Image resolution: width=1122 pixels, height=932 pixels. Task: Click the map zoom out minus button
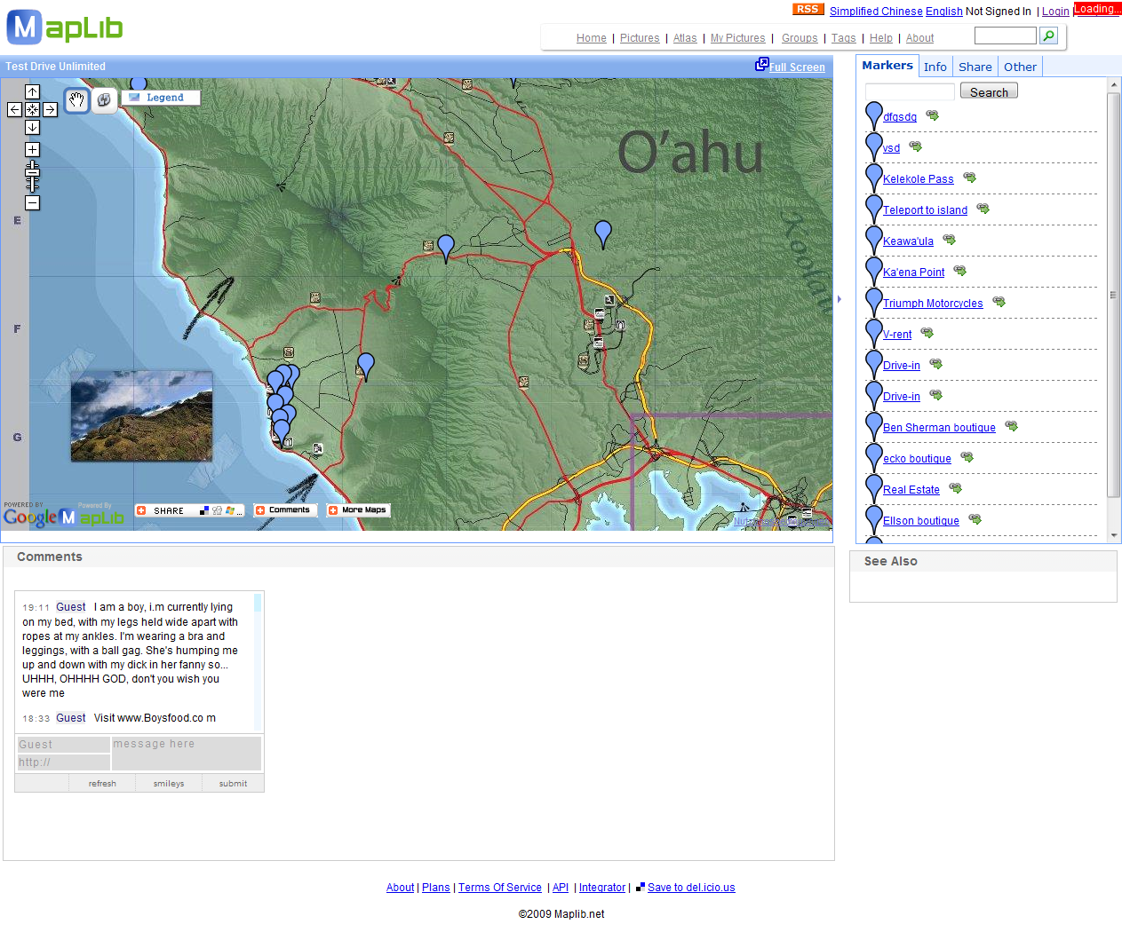pos(32,203)
